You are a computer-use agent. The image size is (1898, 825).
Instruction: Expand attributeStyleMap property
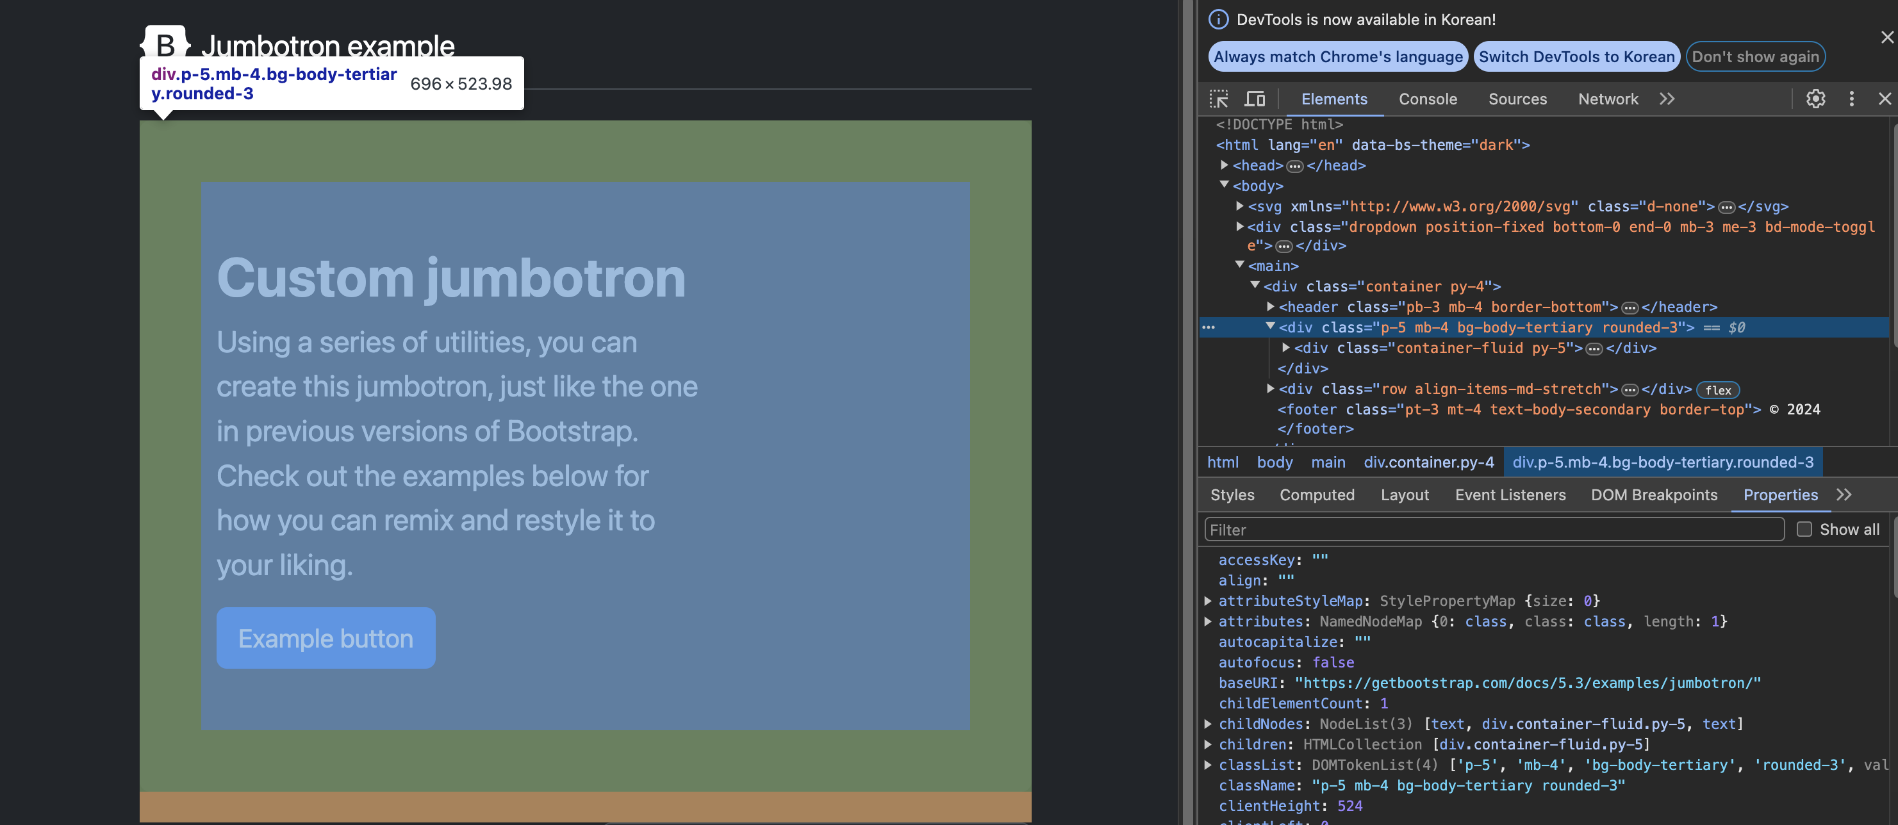pyautogui.click(x=1209, y=600)
